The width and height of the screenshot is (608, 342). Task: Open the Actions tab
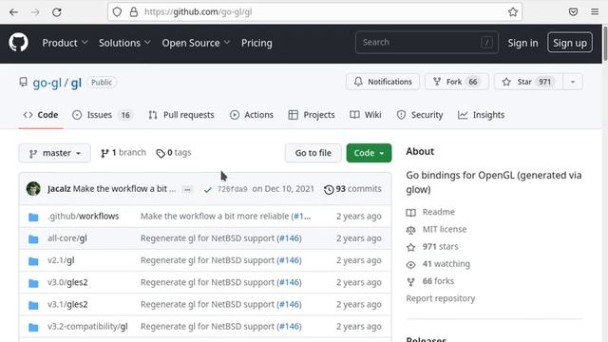coord(252,115)
